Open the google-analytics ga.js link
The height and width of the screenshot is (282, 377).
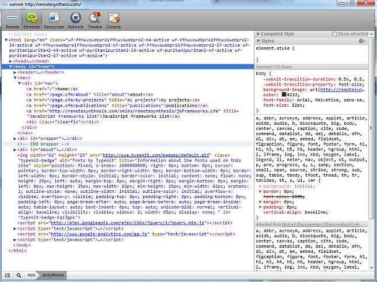point(99,234)
